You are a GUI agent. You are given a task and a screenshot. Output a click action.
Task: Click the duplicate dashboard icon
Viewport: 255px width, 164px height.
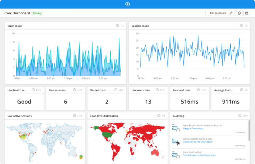(x=239, y=13)
